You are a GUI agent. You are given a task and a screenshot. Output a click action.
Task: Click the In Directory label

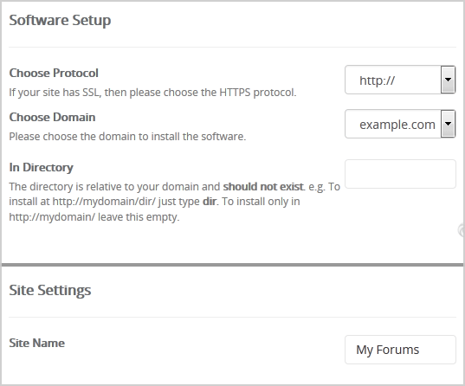click(x=41, y=168)
